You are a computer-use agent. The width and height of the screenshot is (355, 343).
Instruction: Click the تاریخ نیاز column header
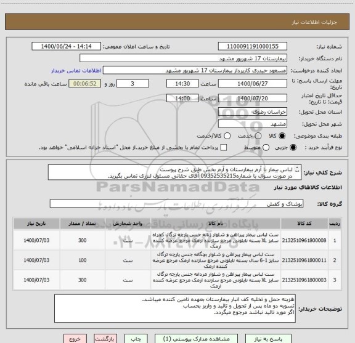(x=36, y=224)
